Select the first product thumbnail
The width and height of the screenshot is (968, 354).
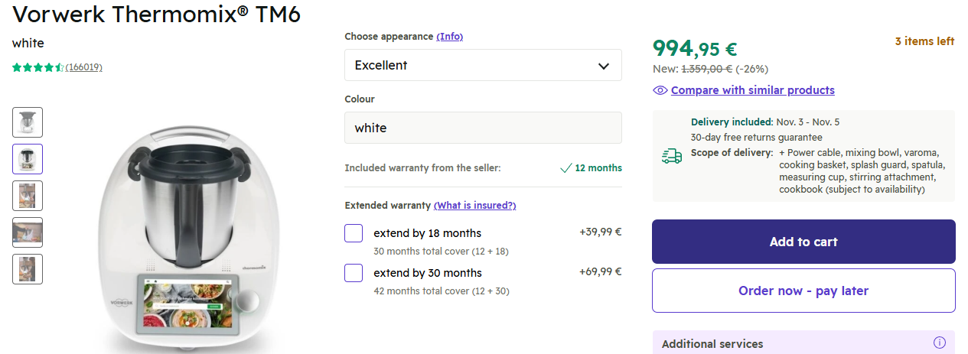pos(28,122)
